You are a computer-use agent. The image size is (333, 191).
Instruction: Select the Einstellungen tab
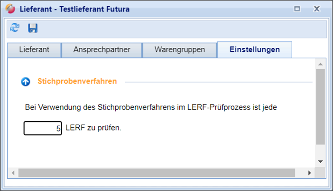(x=254, y=49)
